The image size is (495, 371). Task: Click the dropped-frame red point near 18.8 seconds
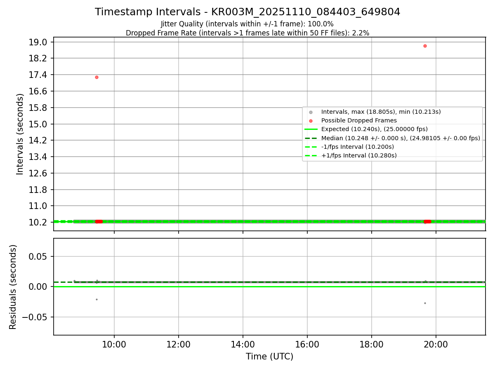425,46
